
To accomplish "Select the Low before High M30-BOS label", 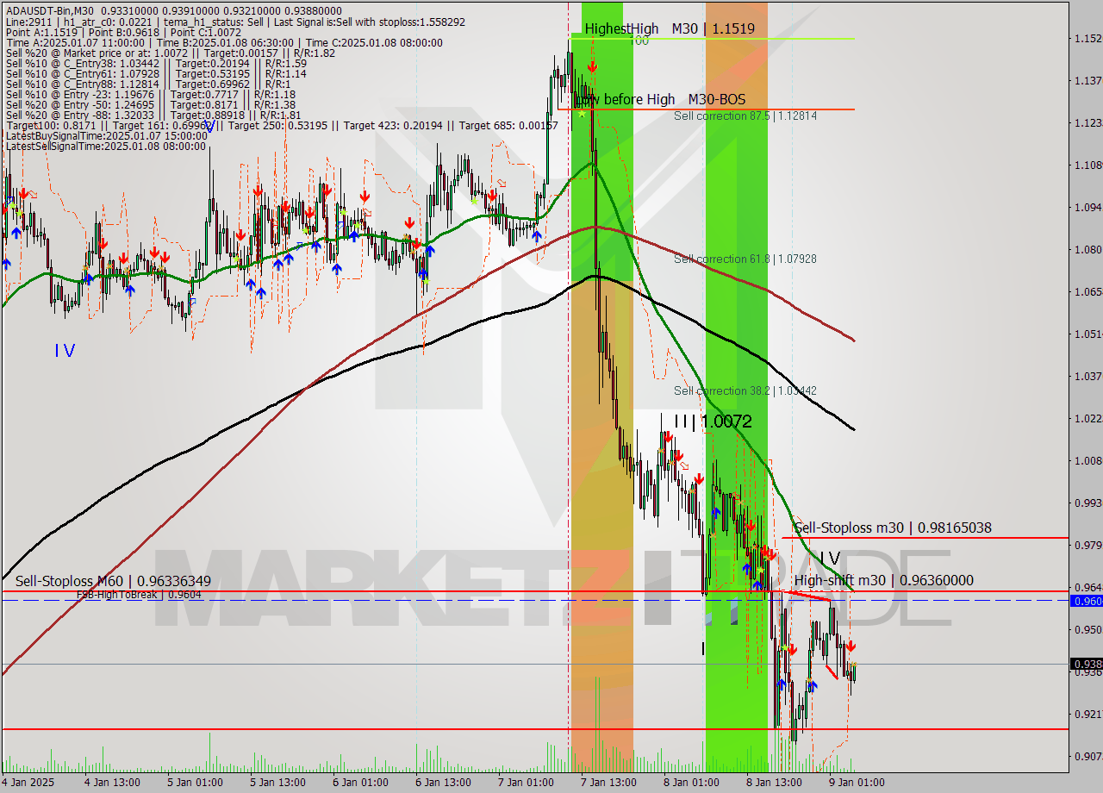I will pyautogui.click(x=663, y=99).
